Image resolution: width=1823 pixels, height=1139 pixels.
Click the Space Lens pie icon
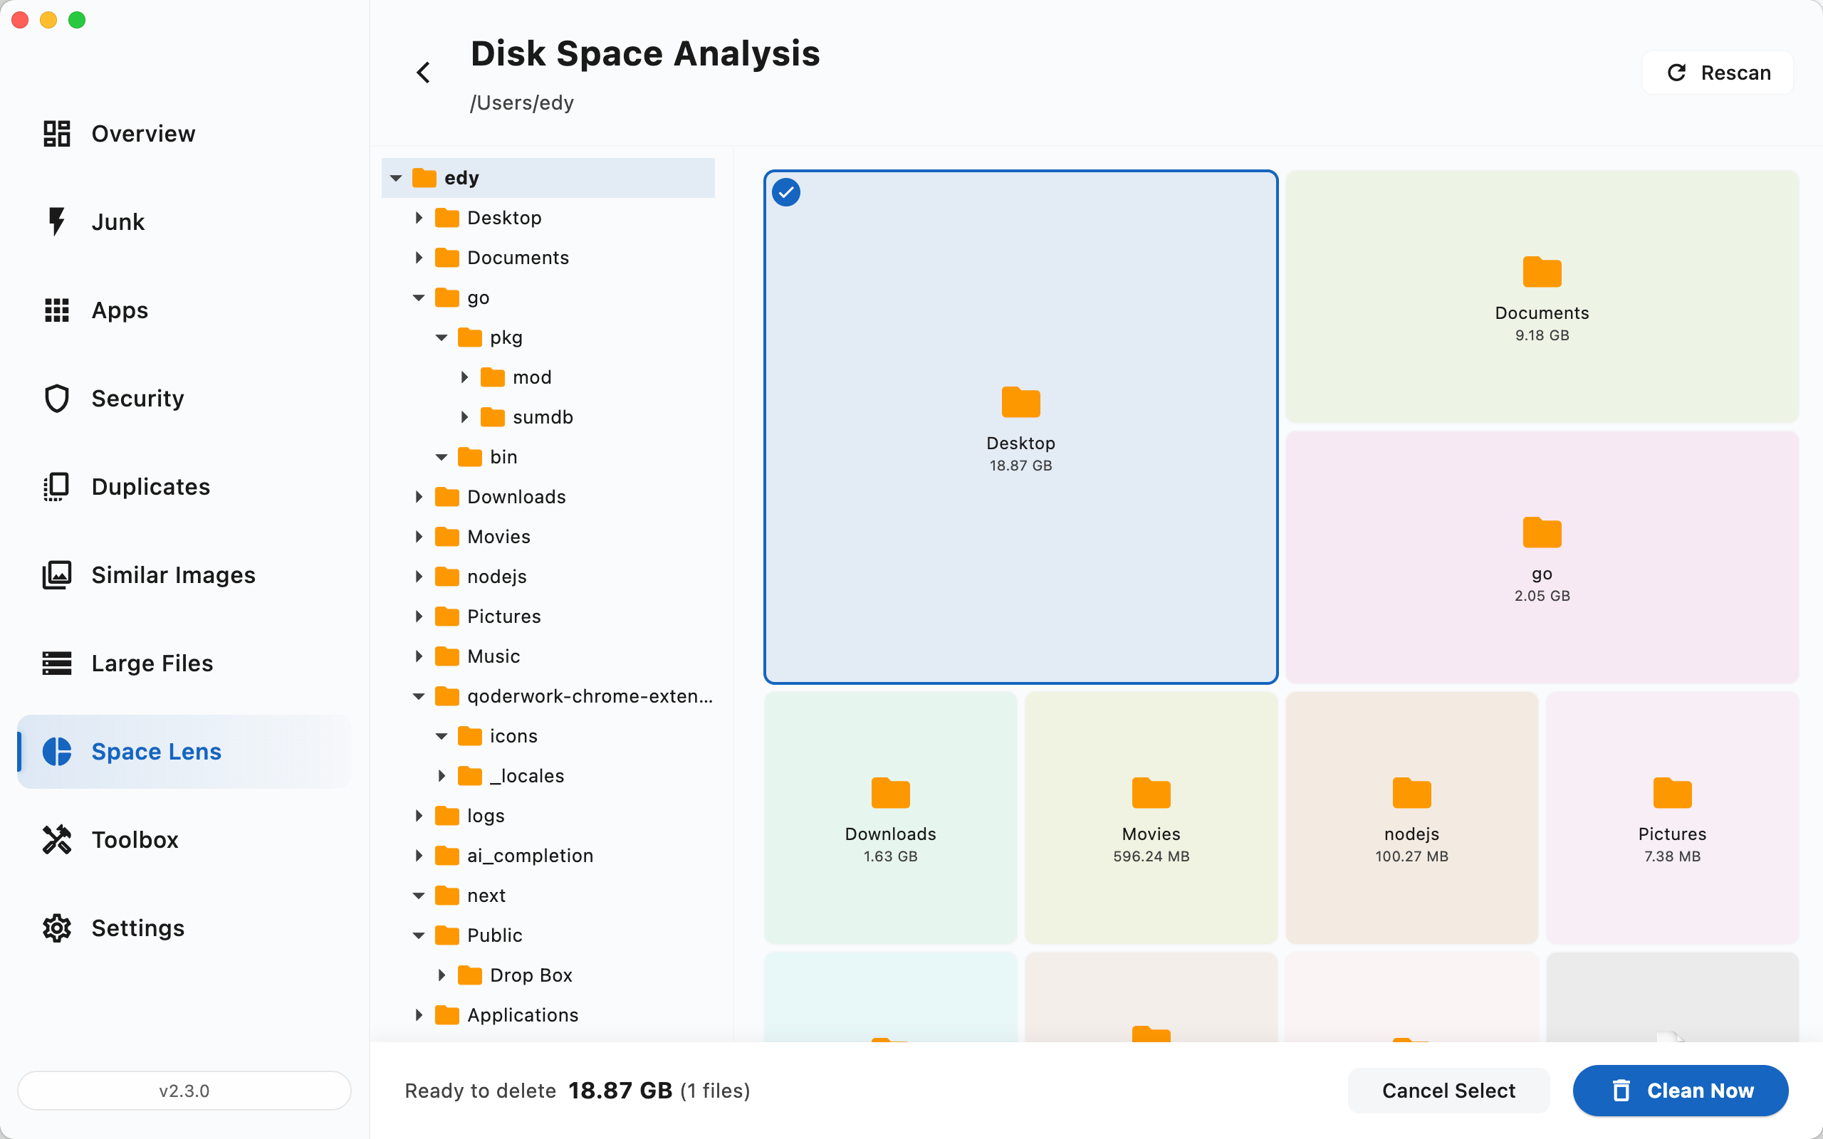56,751
